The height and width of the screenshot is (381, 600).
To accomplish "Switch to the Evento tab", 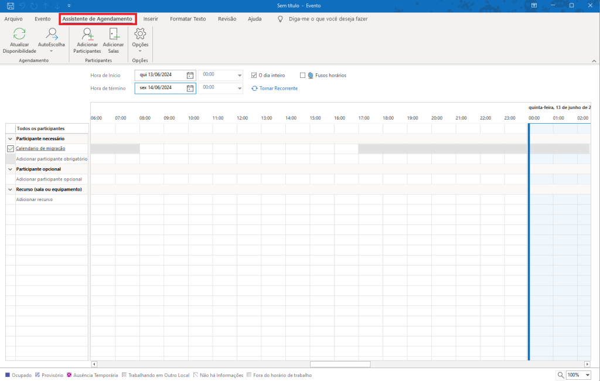I will (x=43, y=19).
